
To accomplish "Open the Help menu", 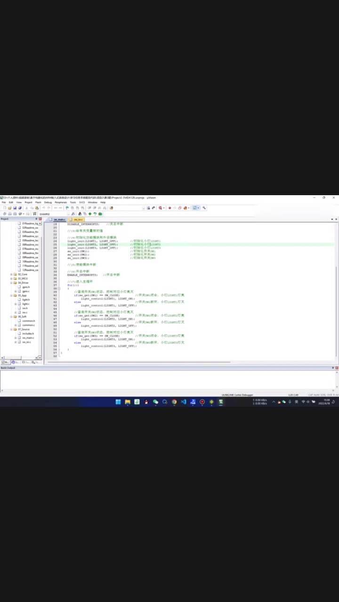I will point(103,202).
